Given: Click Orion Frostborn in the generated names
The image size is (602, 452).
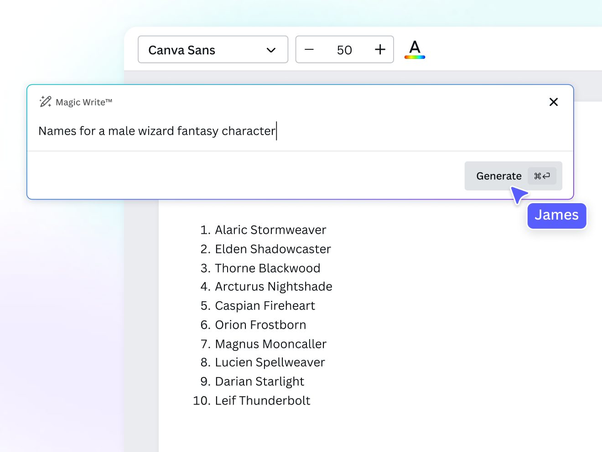Looking at the screenshot, I should [260, 325].
